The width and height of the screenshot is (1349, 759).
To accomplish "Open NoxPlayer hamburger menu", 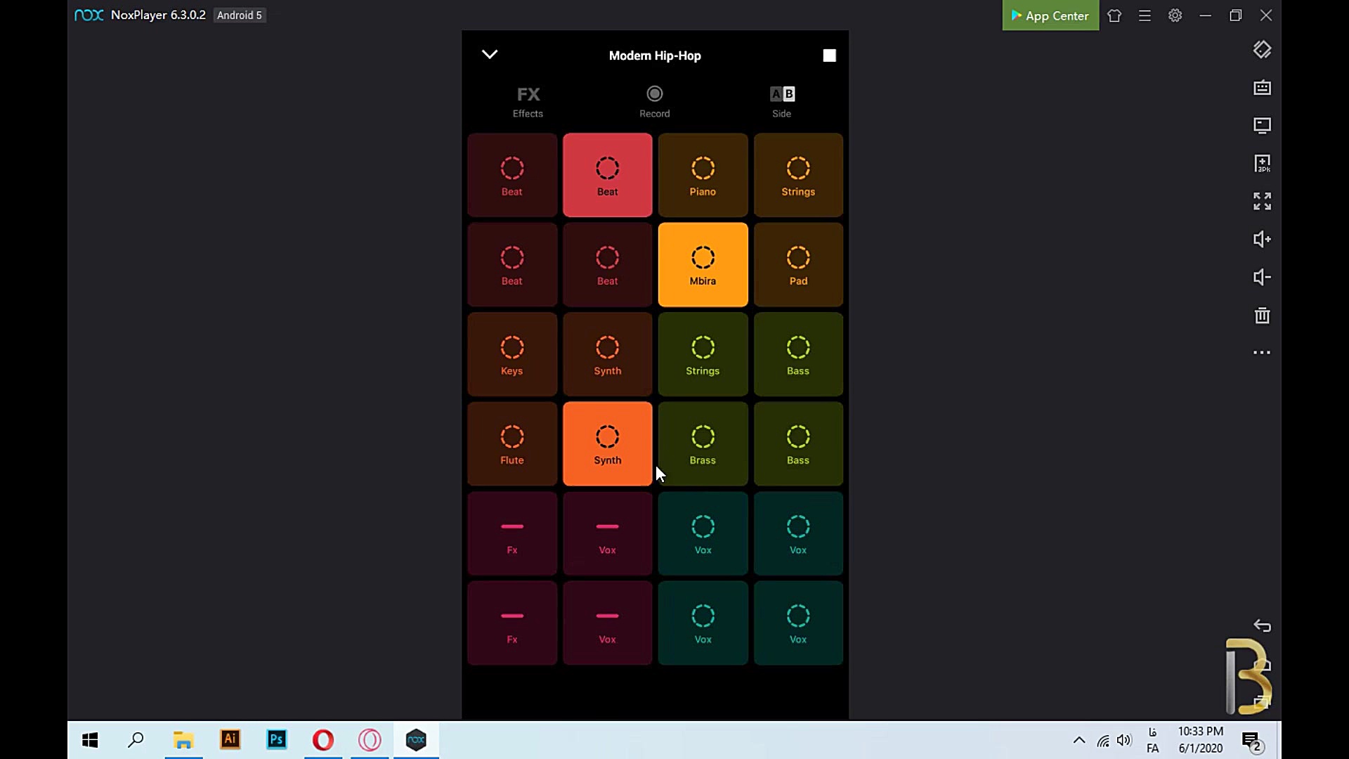I will pos(1145,15).
